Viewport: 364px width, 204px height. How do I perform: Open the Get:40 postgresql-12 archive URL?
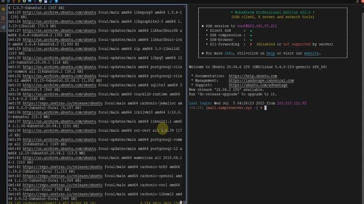tap(59, 148)
